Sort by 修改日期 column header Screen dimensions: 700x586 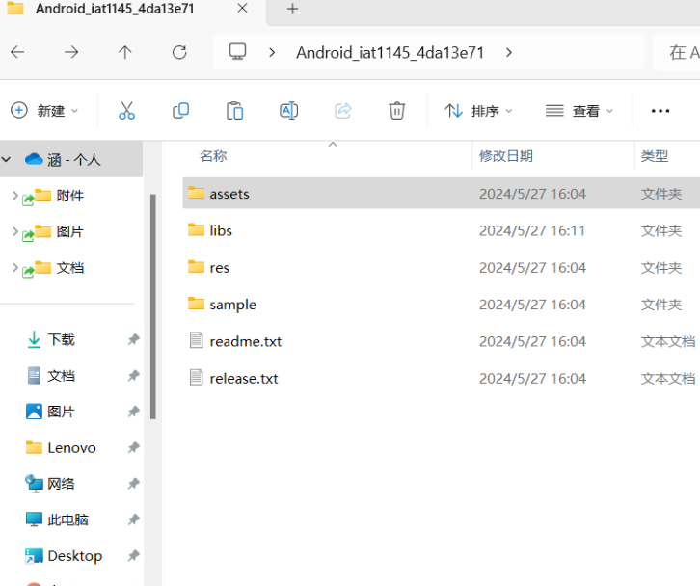click(x=506, y=156)
